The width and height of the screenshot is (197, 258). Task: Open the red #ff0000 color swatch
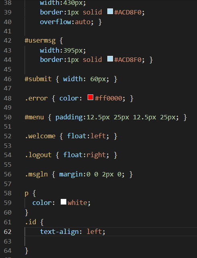pos(90,97)
